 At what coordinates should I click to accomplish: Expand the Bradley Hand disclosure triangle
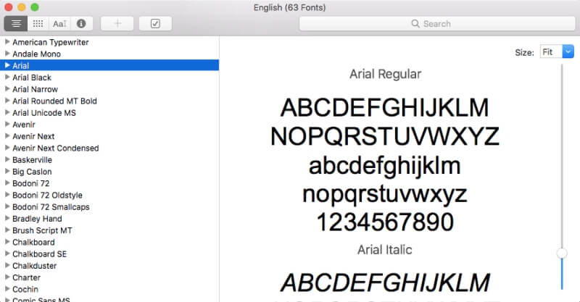coord(7,219)
